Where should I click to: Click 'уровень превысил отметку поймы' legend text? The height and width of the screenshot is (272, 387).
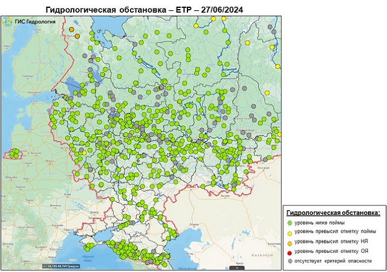pyautogui.click(x=334, y=233)
